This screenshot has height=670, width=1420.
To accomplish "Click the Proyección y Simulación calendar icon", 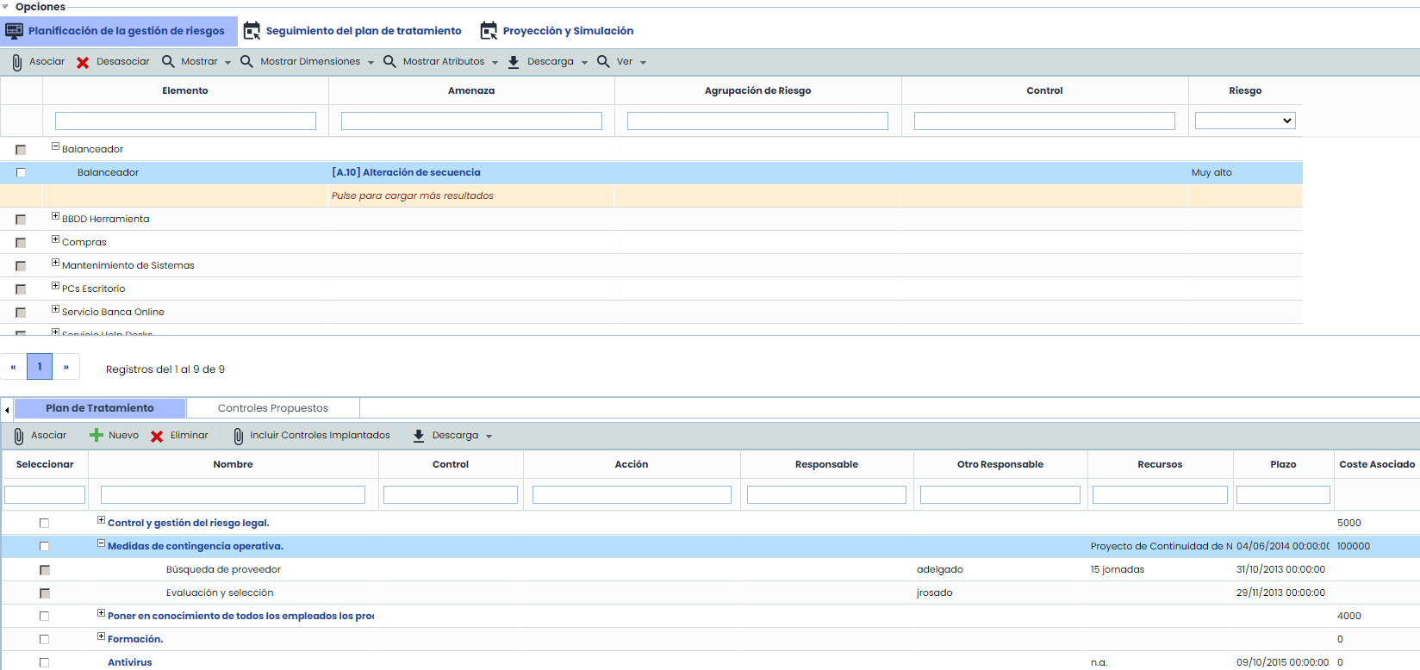I will coord(489,31).
